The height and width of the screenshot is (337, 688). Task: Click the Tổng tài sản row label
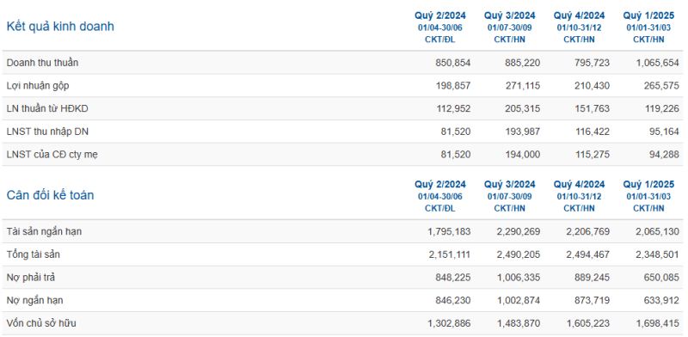pos(34,254)
